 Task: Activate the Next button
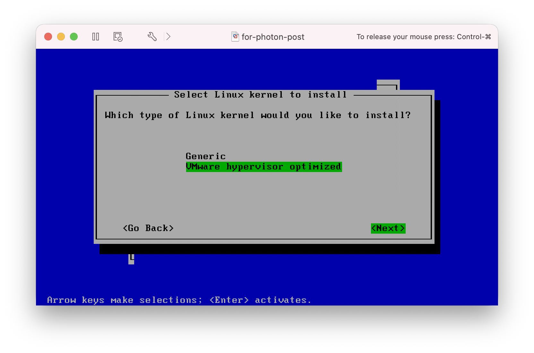click(388, 228)
